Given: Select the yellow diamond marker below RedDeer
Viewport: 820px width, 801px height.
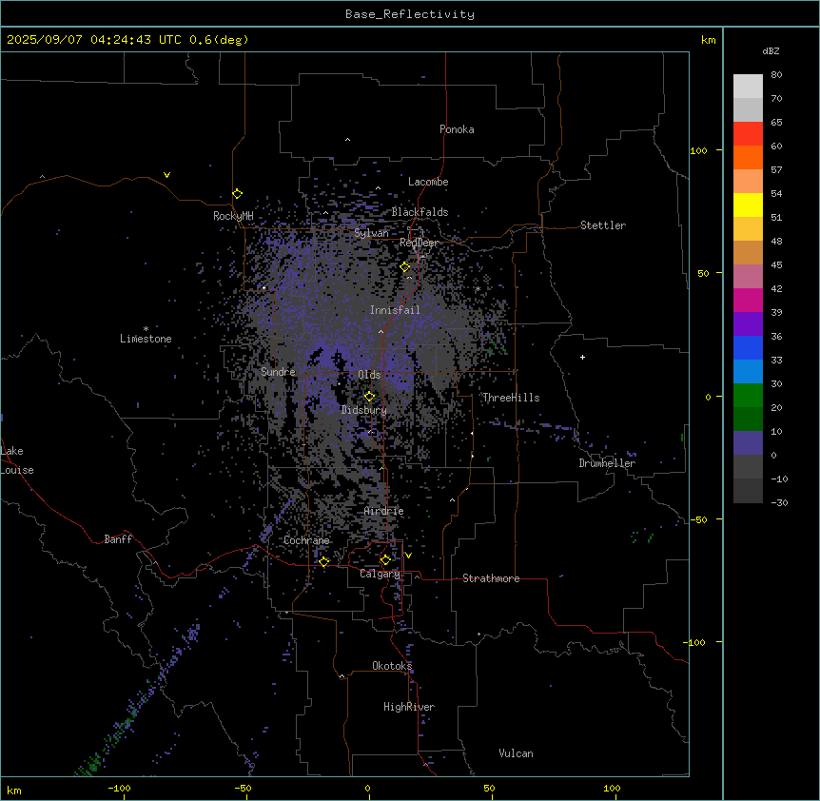Looking at the screenshot, I should tap(405, 267).
